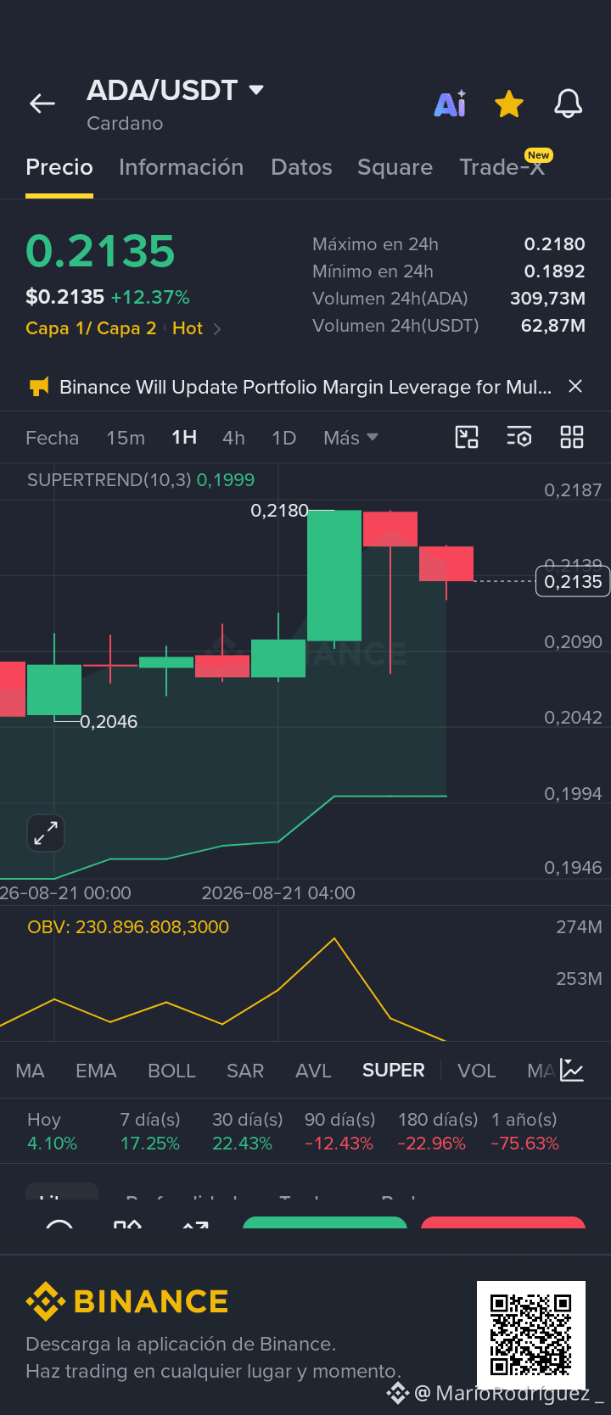Select the Volumen 24h(USDT) value 62,87M

click(x=552, y=326)
